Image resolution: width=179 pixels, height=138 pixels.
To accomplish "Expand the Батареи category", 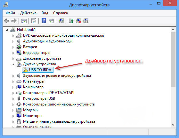I will coord(13,47).
